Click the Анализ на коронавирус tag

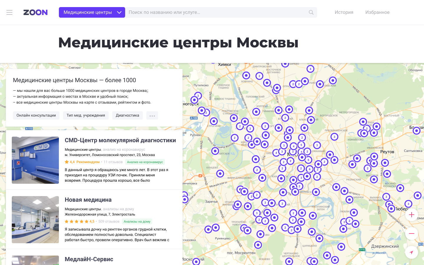point(145,162)
